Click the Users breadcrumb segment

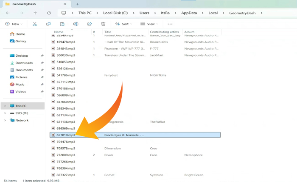[x=144, y=13]
